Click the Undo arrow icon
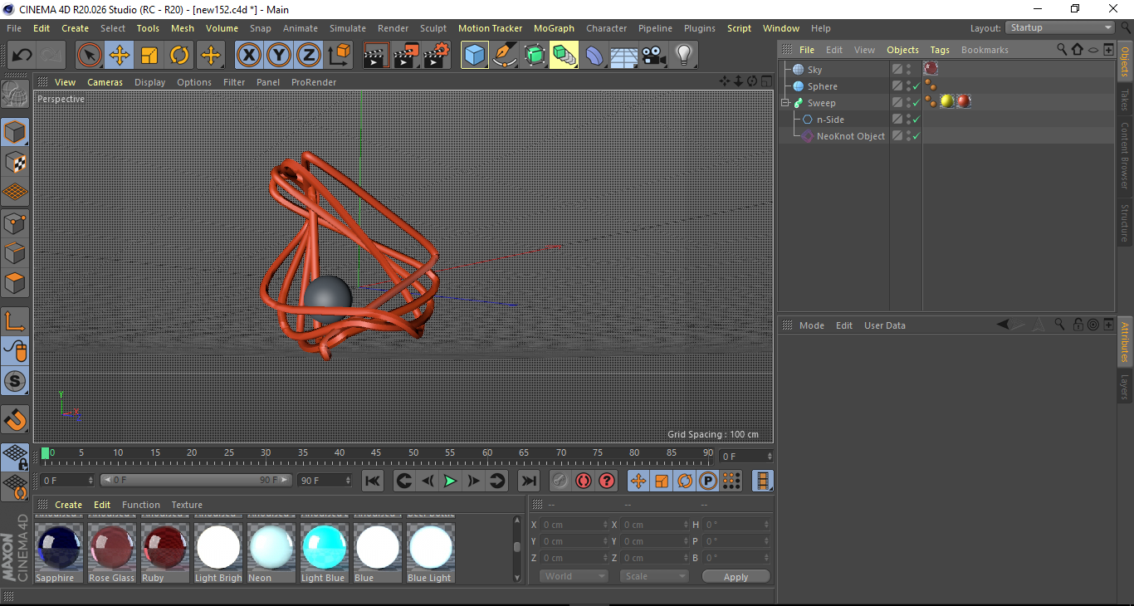 point(22,56)
